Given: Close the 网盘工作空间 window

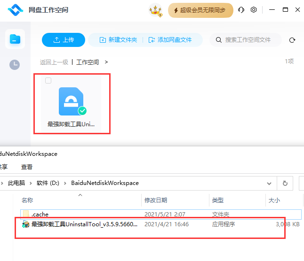Looking at the screenshot, I should [x=297, y=10].
